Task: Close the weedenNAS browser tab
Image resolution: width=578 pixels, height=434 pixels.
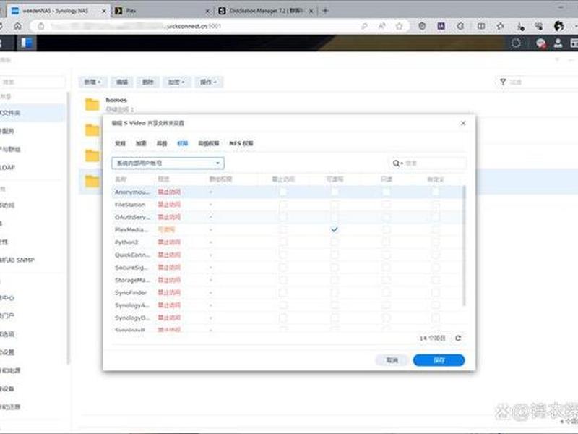Action: tap(104, 11)
